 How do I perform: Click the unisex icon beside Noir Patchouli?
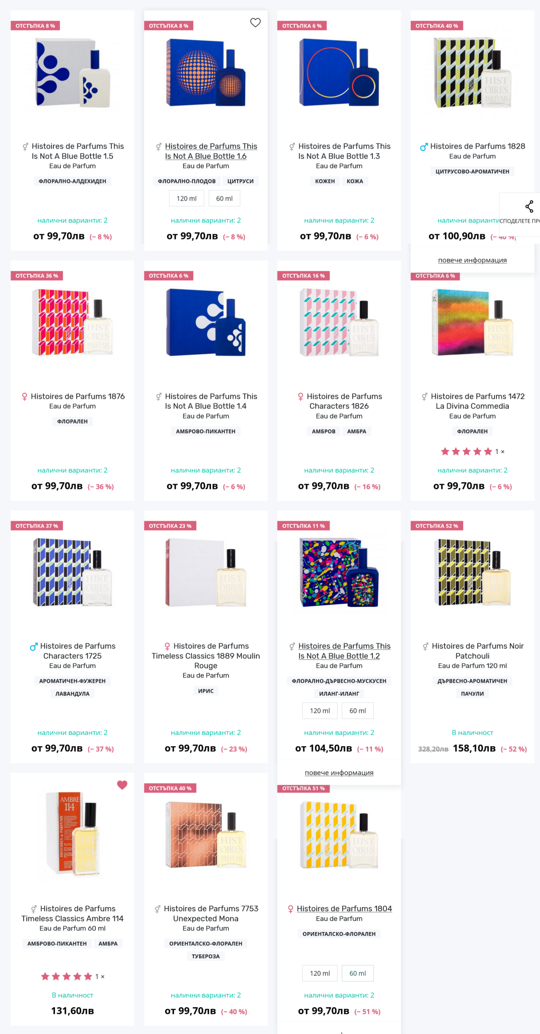tap(425, 646)
